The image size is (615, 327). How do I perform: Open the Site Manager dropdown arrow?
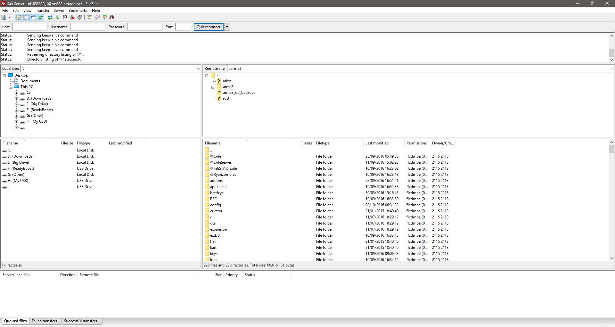click(10, 17)
